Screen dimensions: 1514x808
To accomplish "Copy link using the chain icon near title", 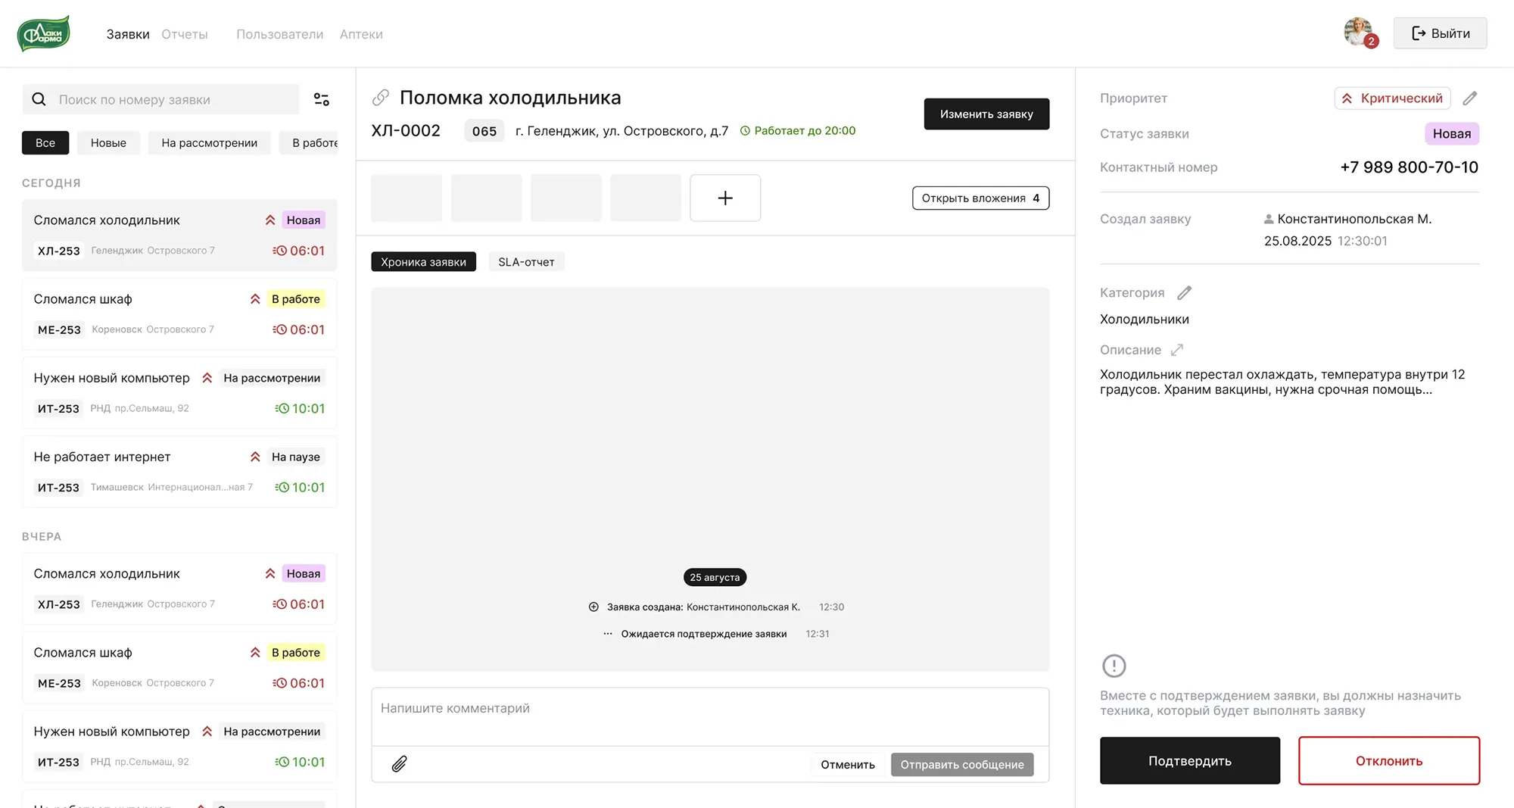I will [x=381, y=97].
